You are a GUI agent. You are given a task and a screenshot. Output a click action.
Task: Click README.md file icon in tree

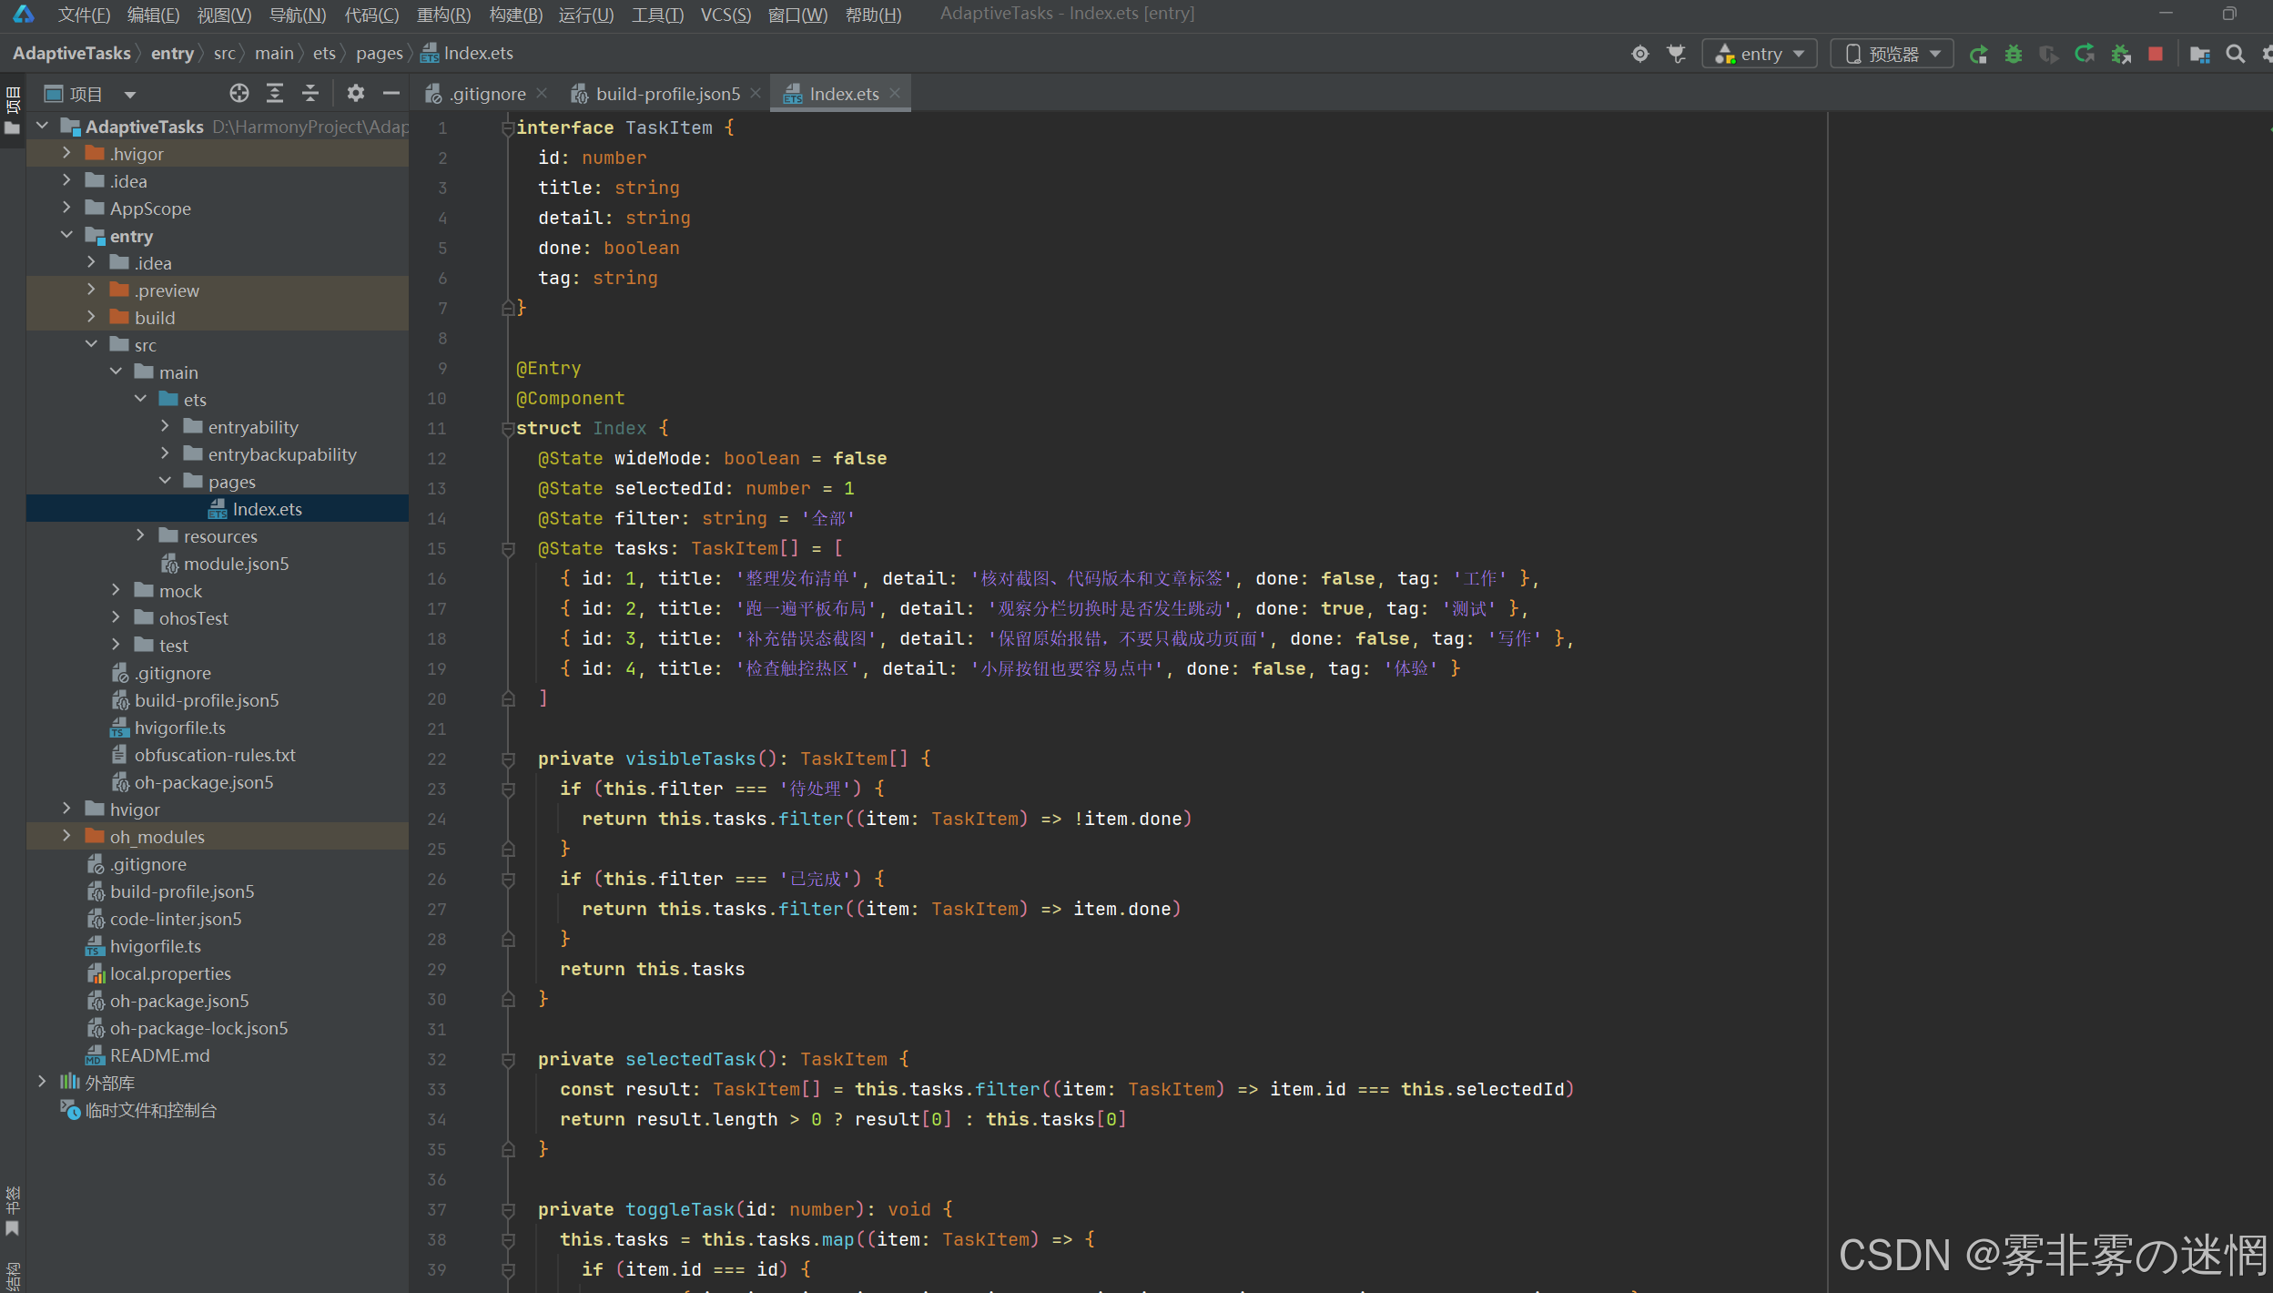click(95, 1056)
